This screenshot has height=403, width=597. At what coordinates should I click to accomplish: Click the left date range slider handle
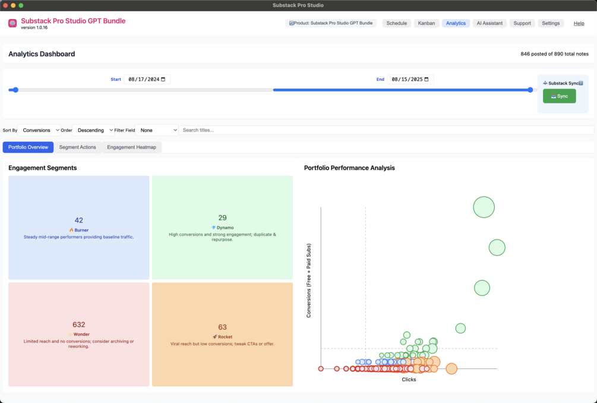click(x=15, y=90)
